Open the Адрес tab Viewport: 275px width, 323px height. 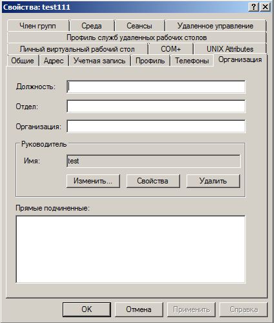tap(54, 61)
